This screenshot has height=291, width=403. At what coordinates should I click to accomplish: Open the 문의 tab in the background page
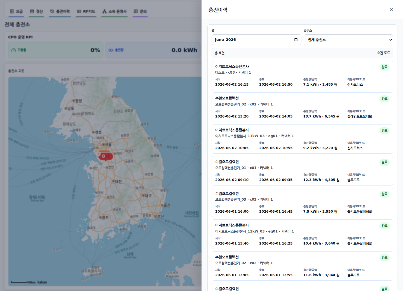point(140,11)
